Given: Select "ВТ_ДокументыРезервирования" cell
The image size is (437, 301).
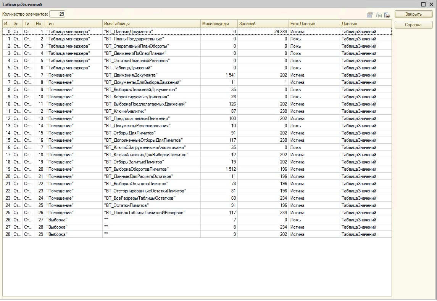Looking at the screenshot, I should pyautogui.click(x=152, y=126).
